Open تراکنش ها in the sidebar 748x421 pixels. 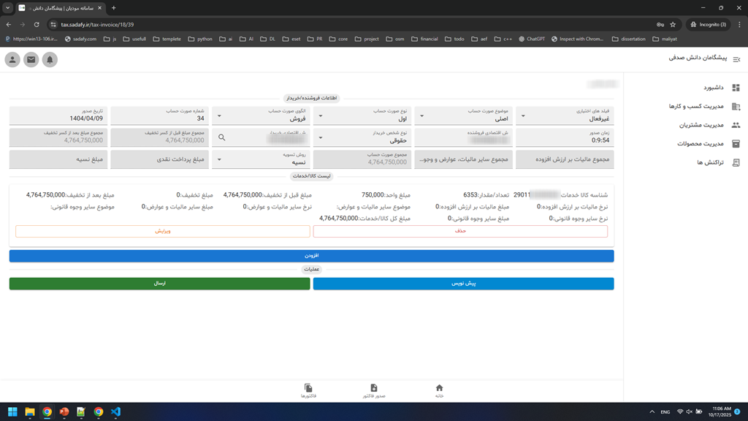click(x=711, y=162)
